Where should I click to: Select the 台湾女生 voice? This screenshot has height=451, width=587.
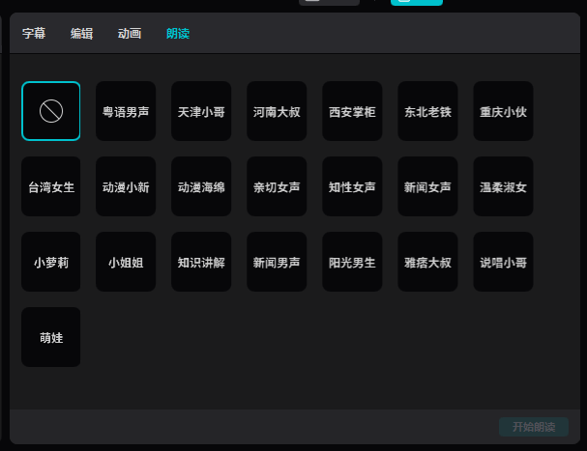point(51,186)
